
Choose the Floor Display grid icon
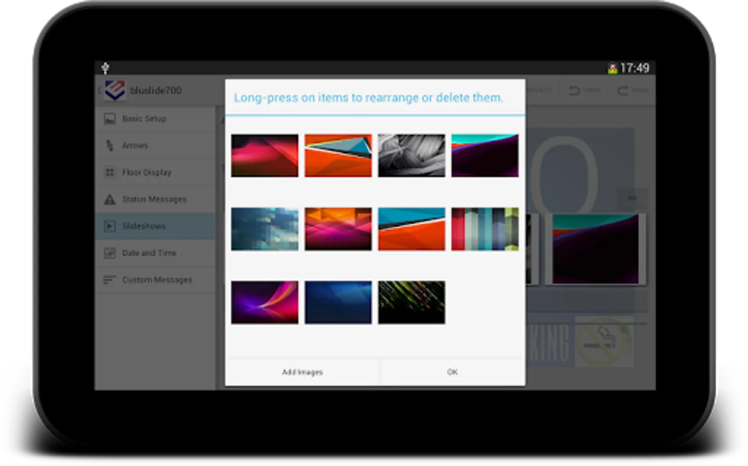point(110,172)
